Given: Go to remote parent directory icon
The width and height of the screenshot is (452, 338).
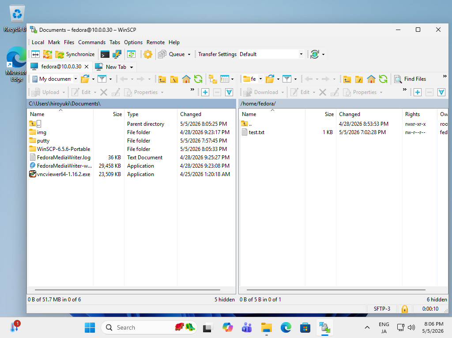Looking at the screenshot, I should pos(347,79).
